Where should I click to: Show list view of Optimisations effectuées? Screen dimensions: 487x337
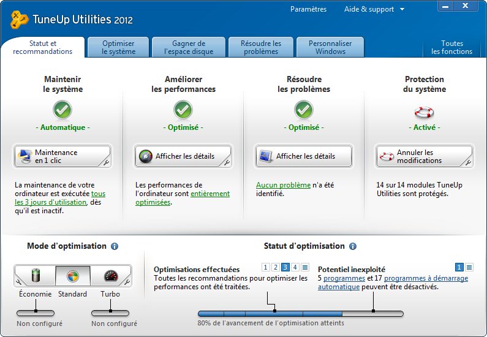(x=305, y=267)
